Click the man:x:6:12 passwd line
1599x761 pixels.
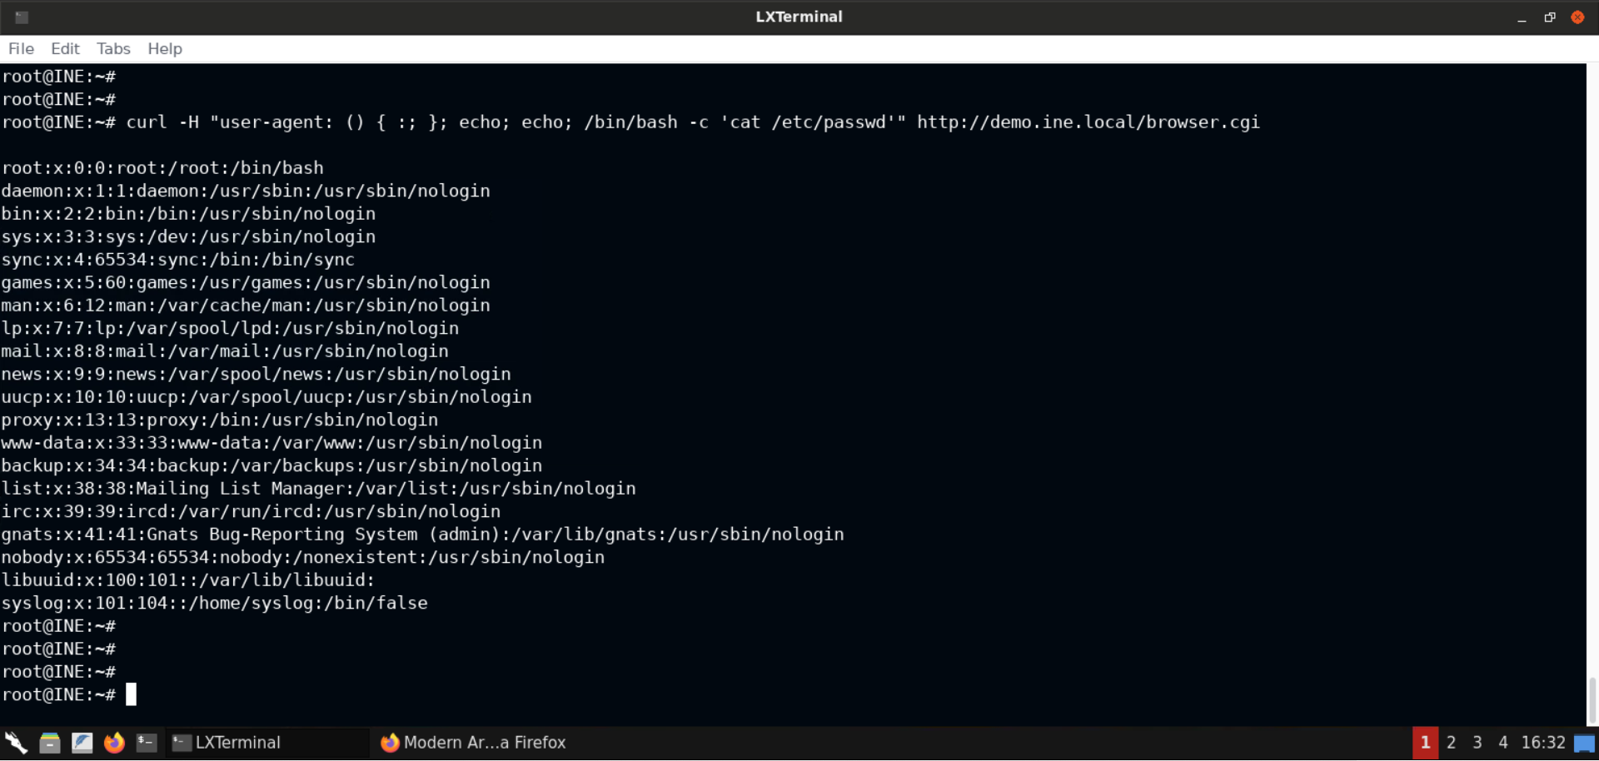[246, 306]
